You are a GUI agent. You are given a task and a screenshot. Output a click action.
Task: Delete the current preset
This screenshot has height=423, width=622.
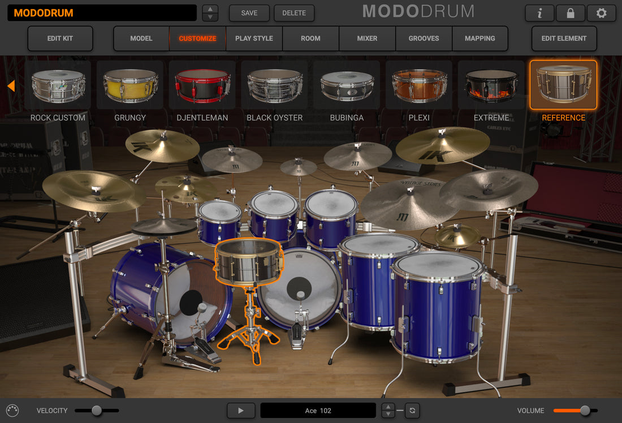[294, 13]
